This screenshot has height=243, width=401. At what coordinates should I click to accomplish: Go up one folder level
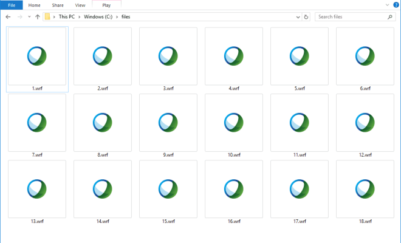coord(38,17)
